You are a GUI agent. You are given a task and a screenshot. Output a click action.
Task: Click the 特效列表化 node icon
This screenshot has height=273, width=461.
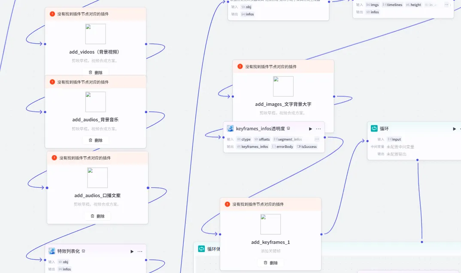(52, 251)
